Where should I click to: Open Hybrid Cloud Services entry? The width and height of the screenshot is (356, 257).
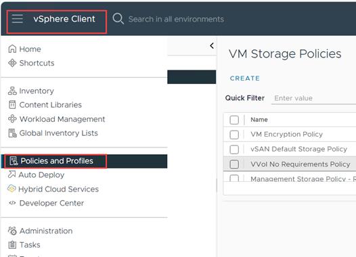tap(59, 189)
